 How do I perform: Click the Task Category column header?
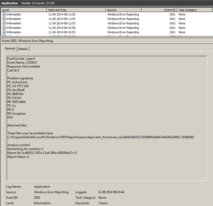(x=195, y=10)
